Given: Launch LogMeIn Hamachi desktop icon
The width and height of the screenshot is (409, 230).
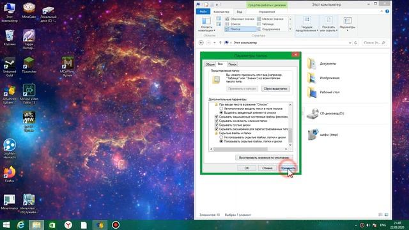Looking at the screenshot, I should pos(10,149).
